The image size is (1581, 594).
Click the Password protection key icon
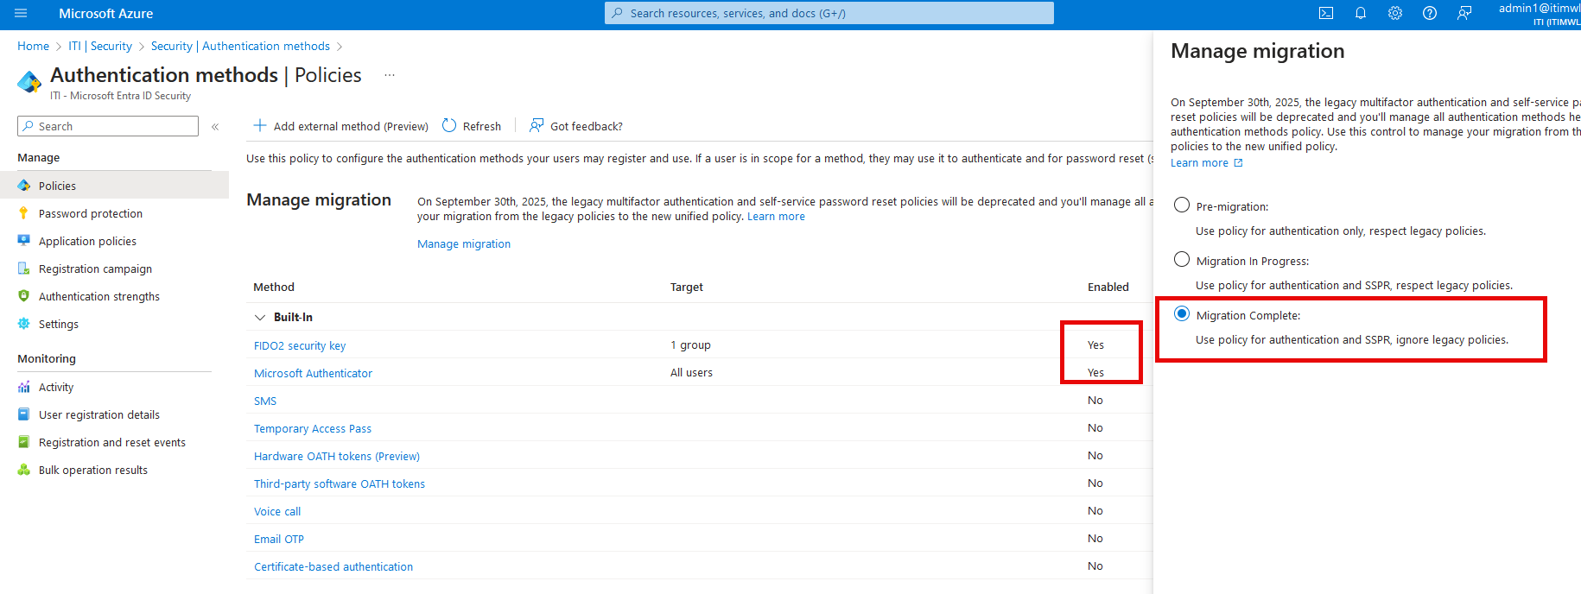coord(24,213)
